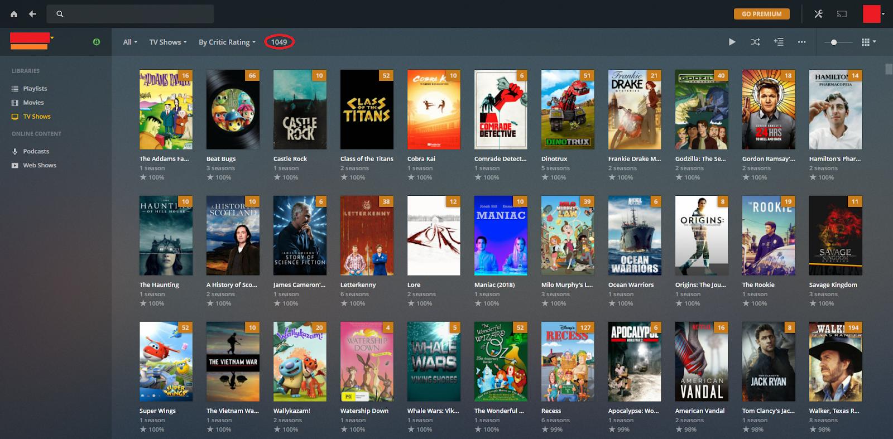Open the user account menu arrow

pos(883,14)
